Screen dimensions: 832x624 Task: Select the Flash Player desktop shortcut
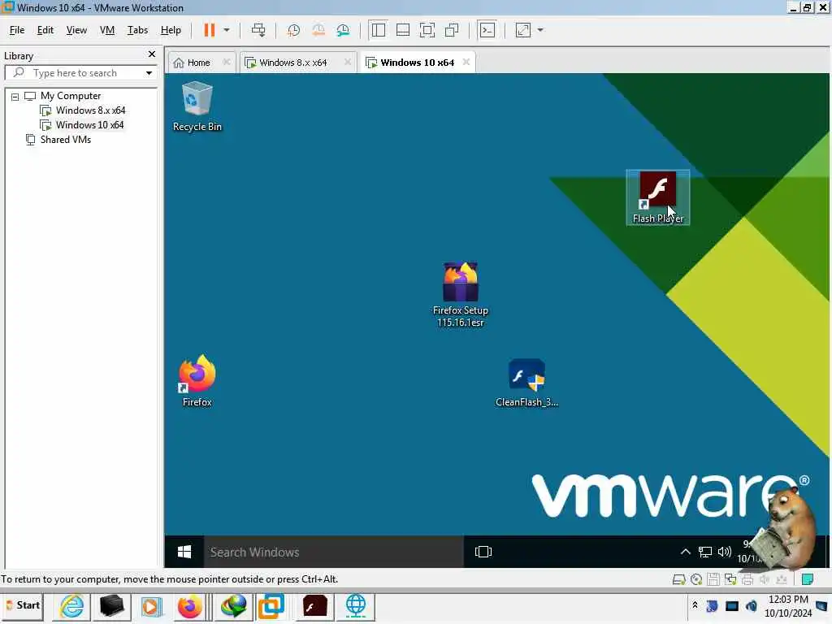pyautogui.click(x=658, y=197)
